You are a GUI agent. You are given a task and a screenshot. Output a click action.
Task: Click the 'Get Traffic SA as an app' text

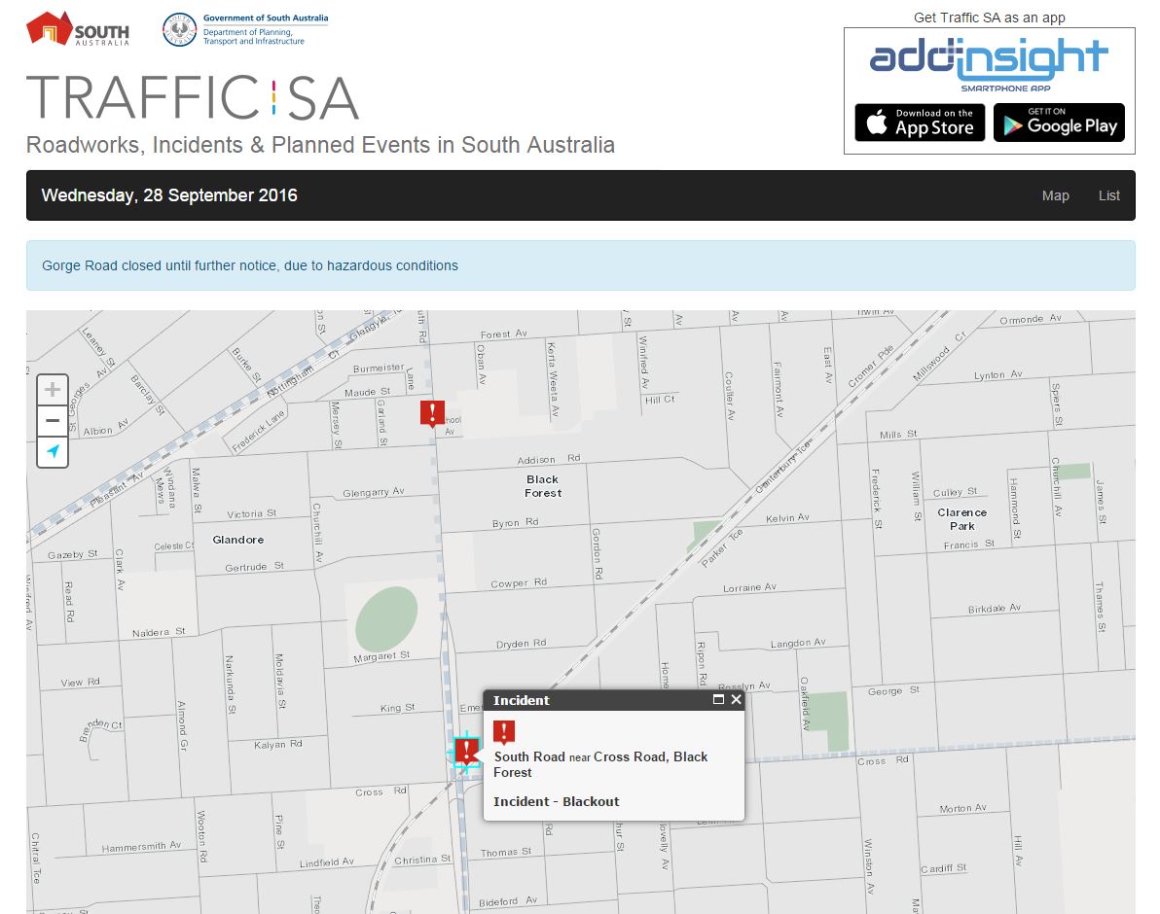[989, 17]
